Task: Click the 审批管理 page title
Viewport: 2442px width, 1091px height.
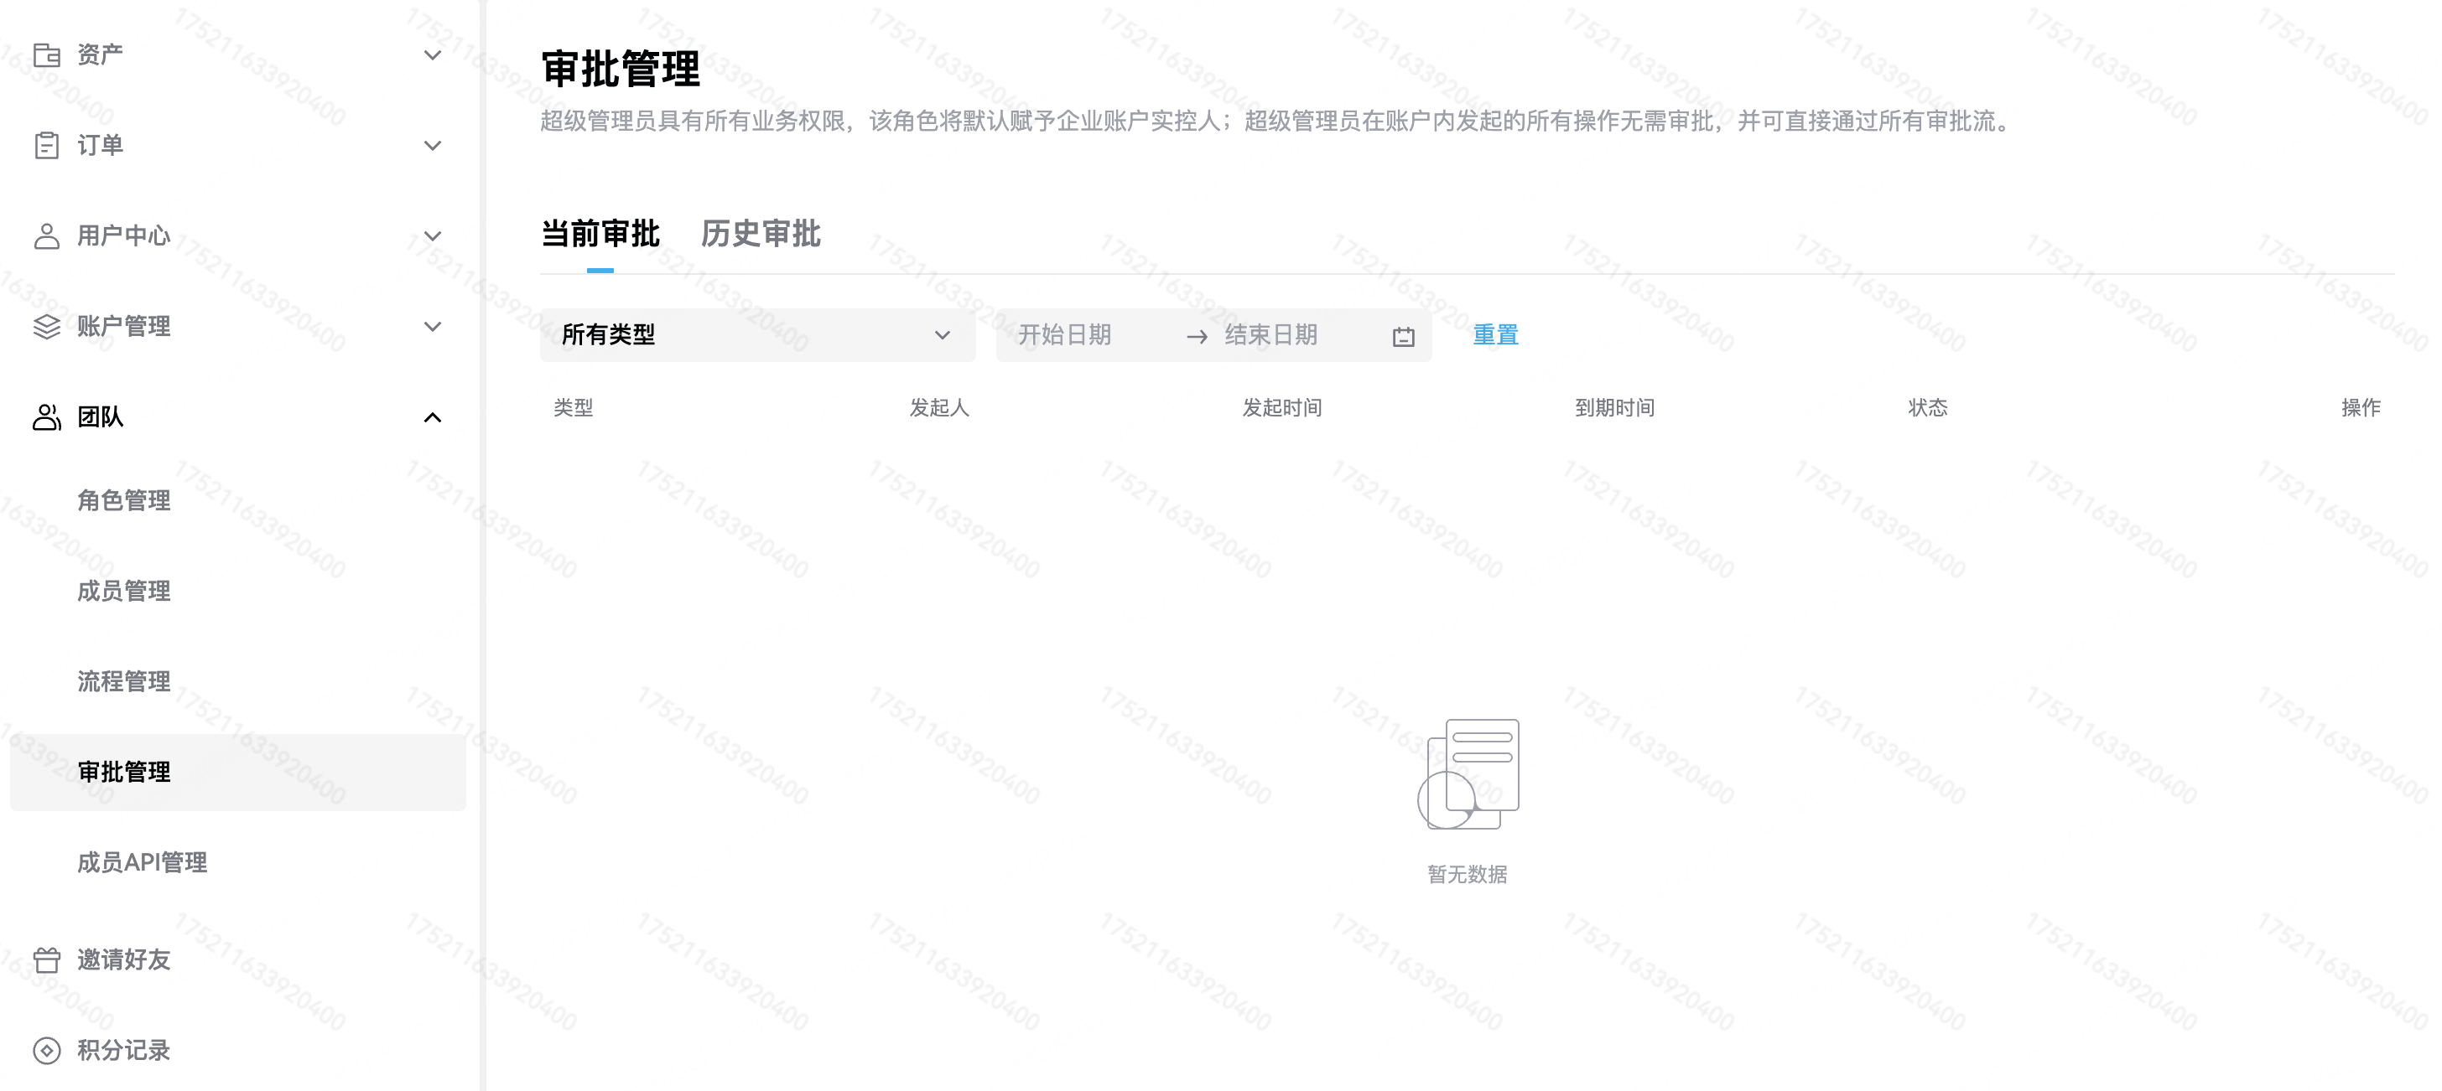Action: click(621, 70)
